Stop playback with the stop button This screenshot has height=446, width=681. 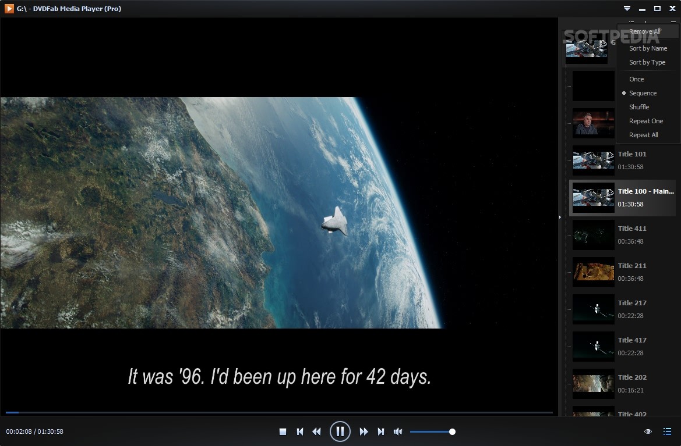point(283,431)
